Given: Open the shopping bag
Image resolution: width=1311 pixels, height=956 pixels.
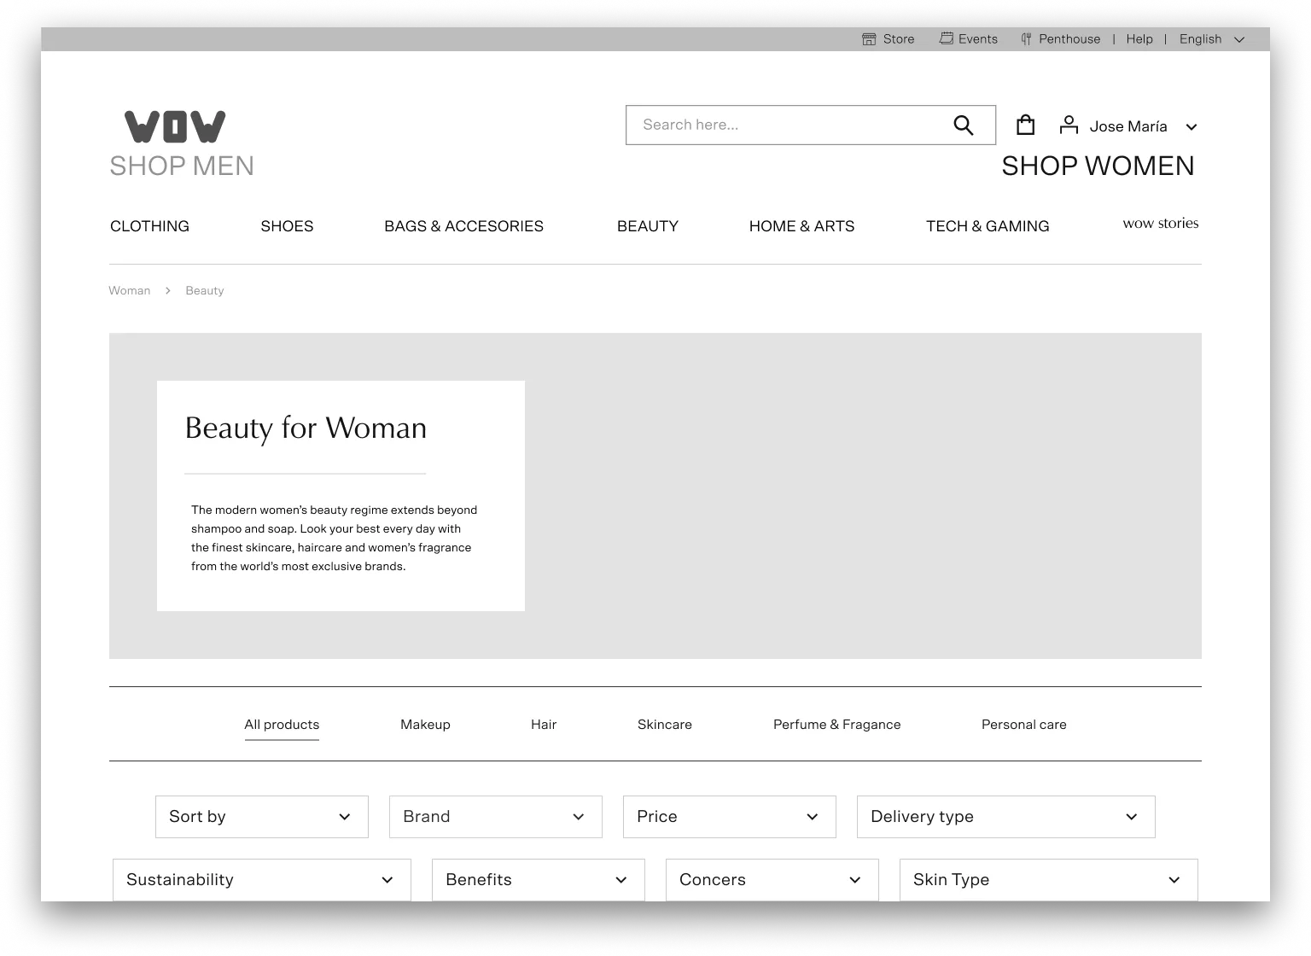Looking at the screenshot, I should (1025, 125).
